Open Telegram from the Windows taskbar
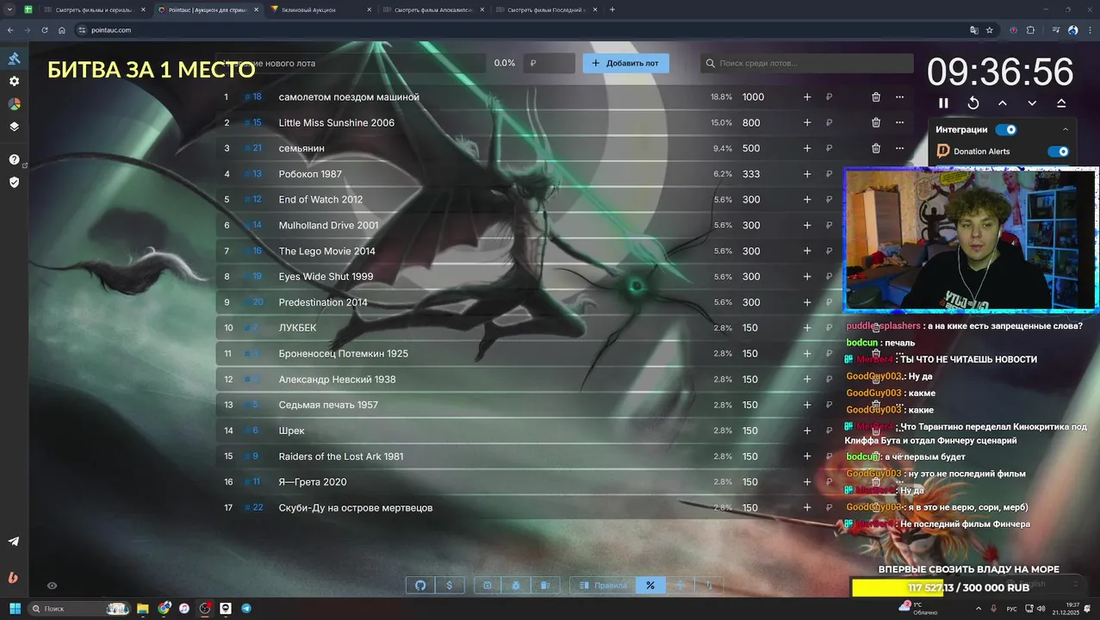 246,609
